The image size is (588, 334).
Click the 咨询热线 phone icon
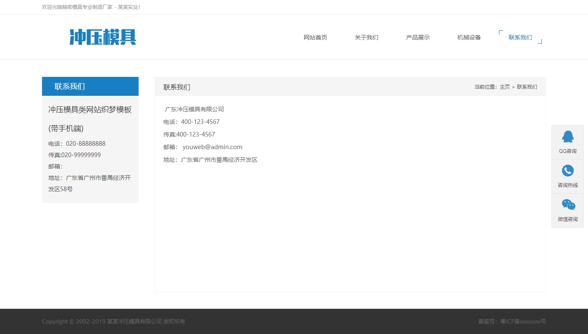pos(567,176)
